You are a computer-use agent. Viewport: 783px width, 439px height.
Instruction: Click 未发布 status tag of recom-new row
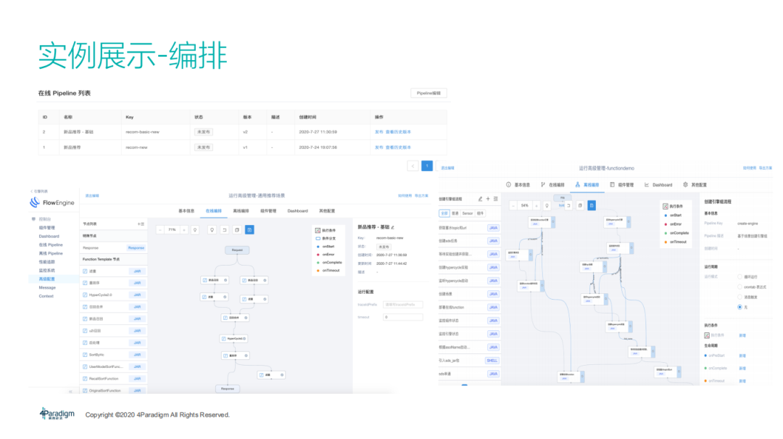click(x=203, y=147)
